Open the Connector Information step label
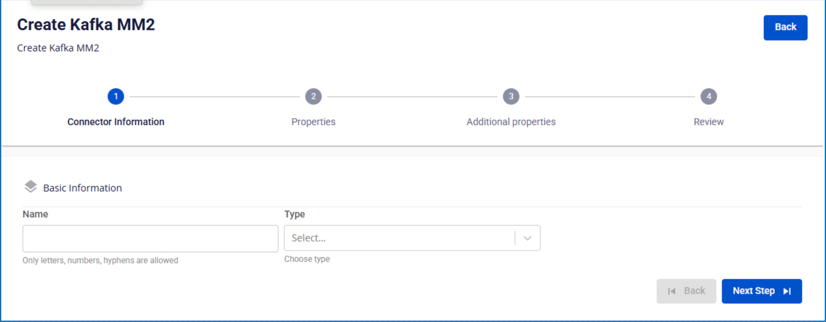 116,122
